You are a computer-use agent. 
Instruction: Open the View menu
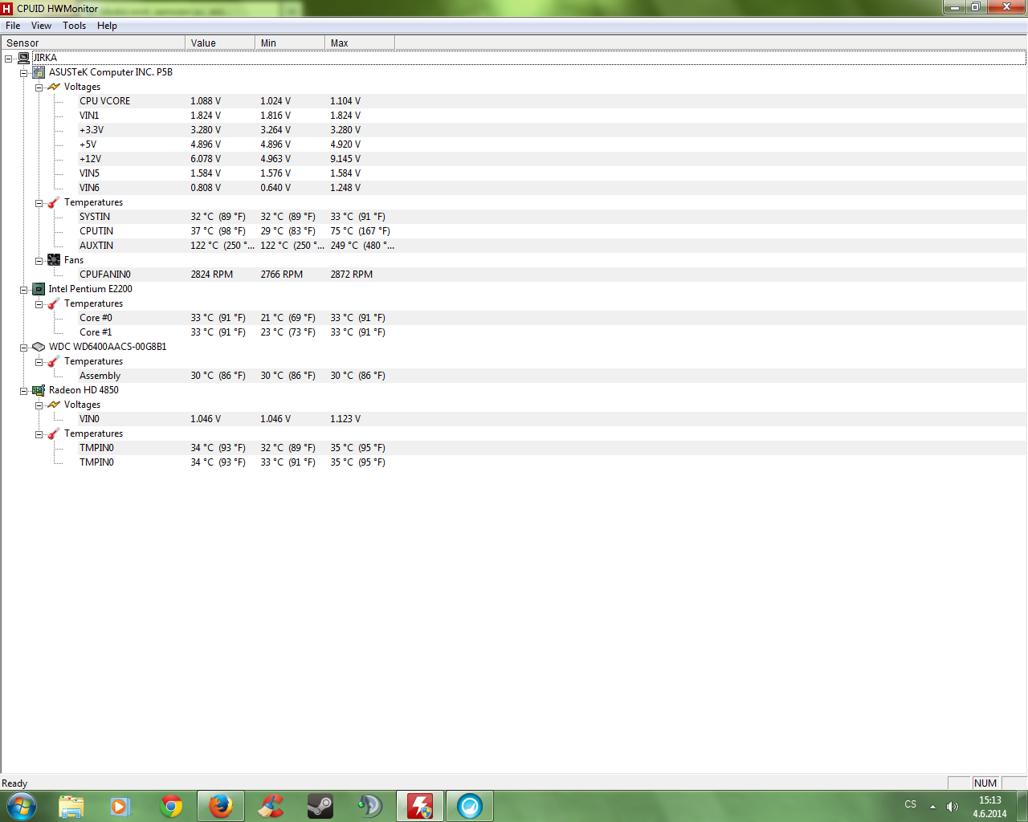click(x=41, y=26)
